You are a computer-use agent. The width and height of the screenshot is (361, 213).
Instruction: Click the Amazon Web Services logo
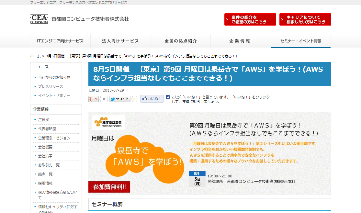pyautogui.click(x=108, y=122)
